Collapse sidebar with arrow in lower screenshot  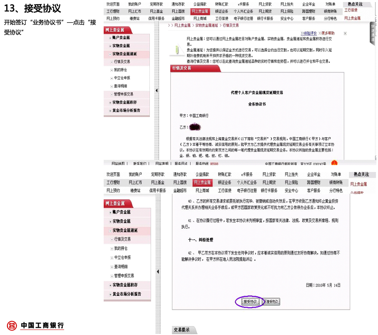158,271
